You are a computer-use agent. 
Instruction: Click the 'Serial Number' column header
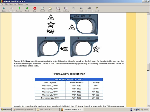77,83
